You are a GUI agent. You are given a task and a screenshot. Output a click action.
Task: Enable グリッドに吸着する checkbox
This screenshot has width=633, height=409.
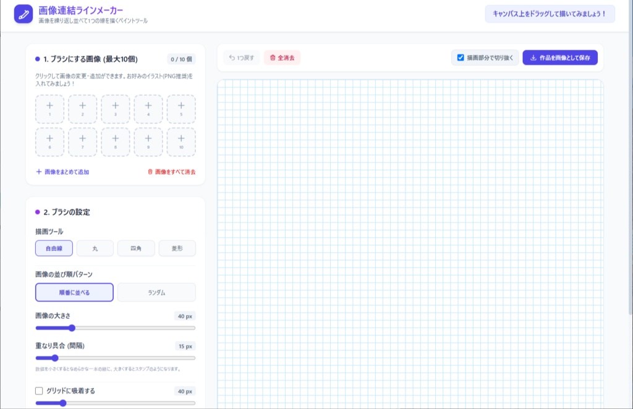coord(39,391)
